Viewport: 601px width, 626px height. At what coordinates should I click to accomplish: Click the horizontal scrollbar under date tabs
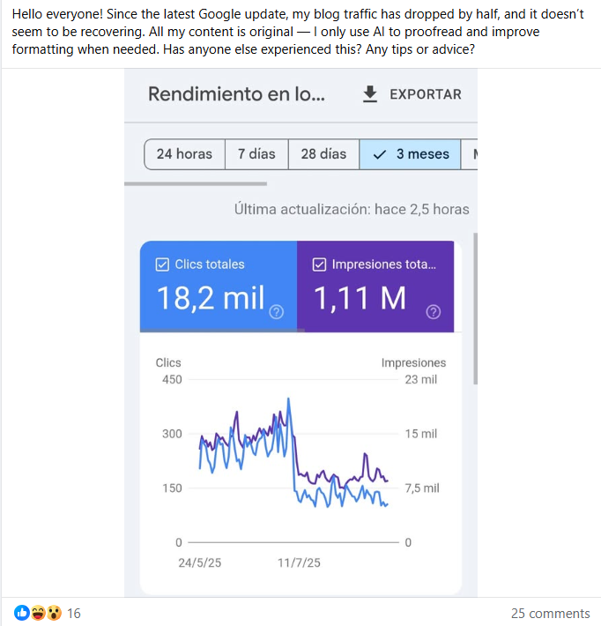[x=196, y=183]
